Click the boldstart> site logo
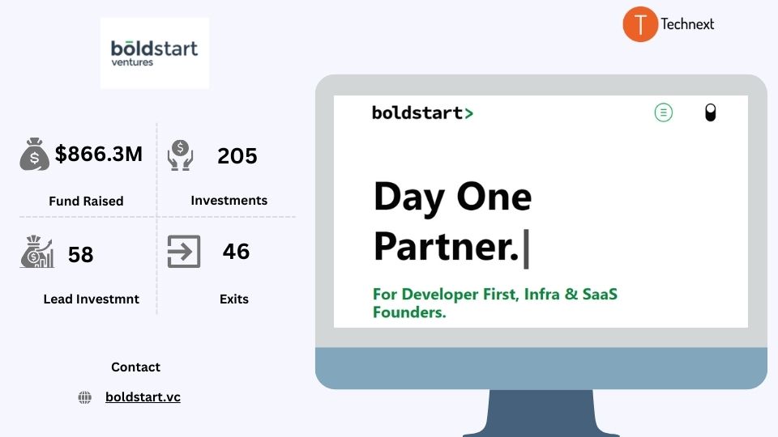 [423, 113]
